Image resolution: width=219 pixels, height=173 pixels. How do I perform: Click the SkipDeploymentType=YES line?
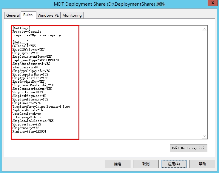32,56
